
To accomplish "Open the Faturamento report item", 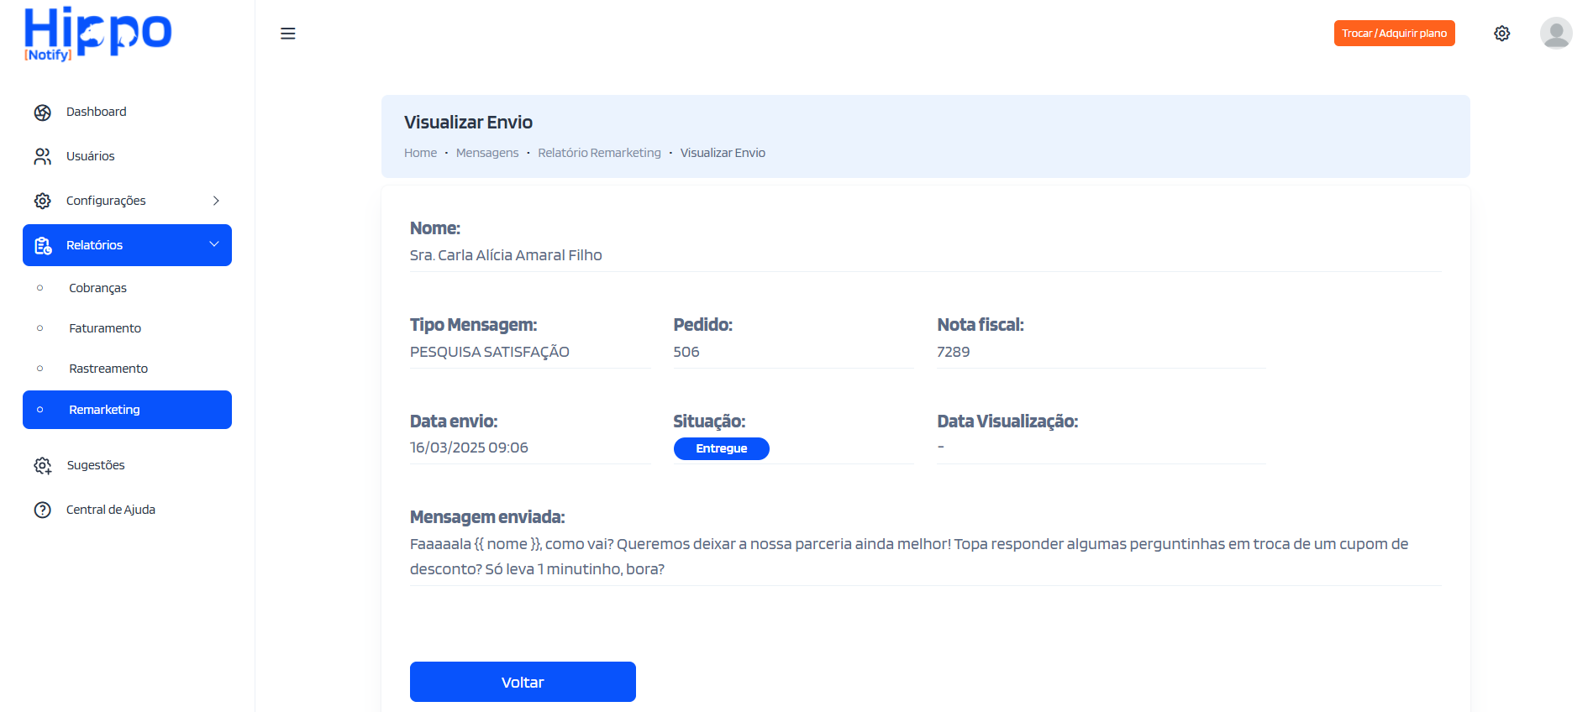I will tap(105, 328).
